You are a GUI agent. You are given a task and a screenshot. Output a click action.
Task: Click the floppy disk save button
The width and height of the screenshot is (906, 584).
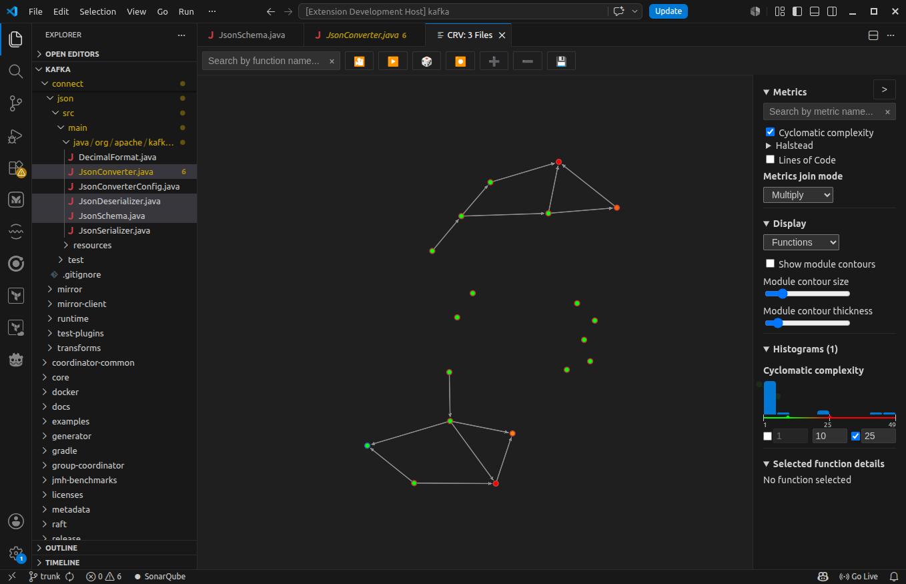click(x=561, y=61)
